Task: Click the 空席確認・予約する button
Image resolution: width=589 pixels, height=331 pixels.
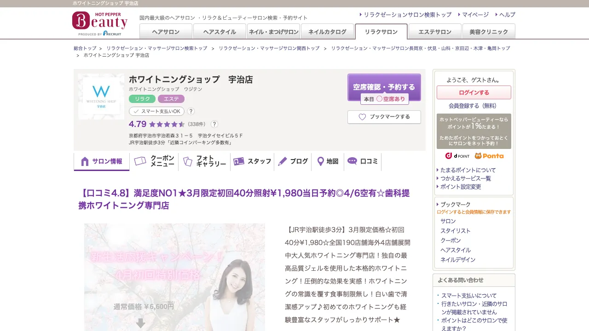Action: coord(384,87)
